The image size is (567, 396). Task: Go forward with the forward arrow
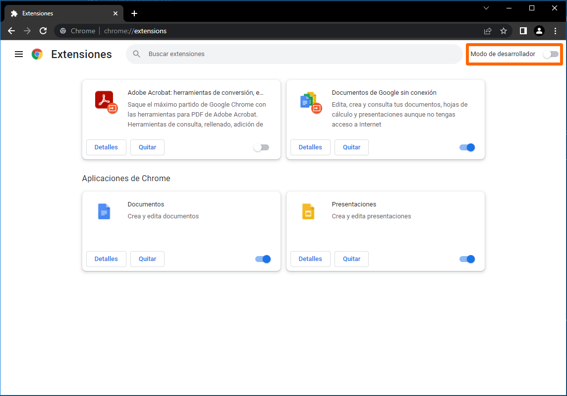27,31
